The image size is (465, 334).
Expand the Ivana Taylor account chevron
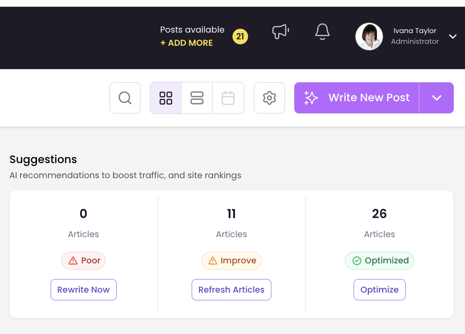(452, 37)
